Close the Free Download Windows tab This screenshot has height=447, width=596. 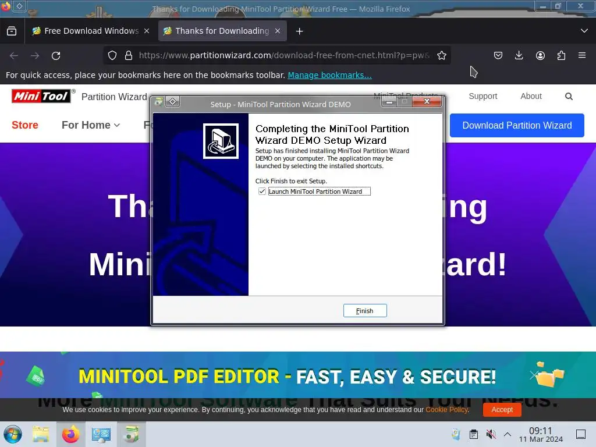[147, 31]
